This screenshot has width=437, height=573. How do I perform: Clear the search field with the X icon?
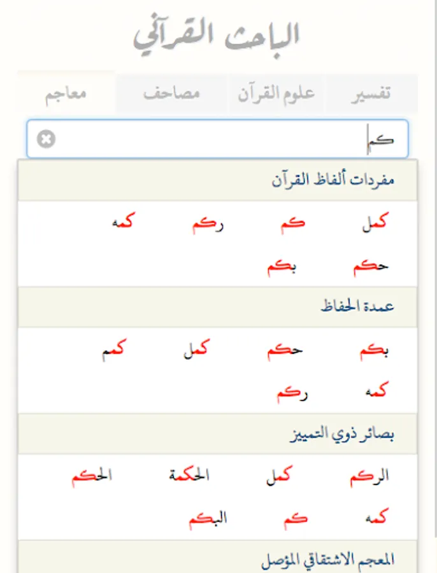[x=46, y=139]
